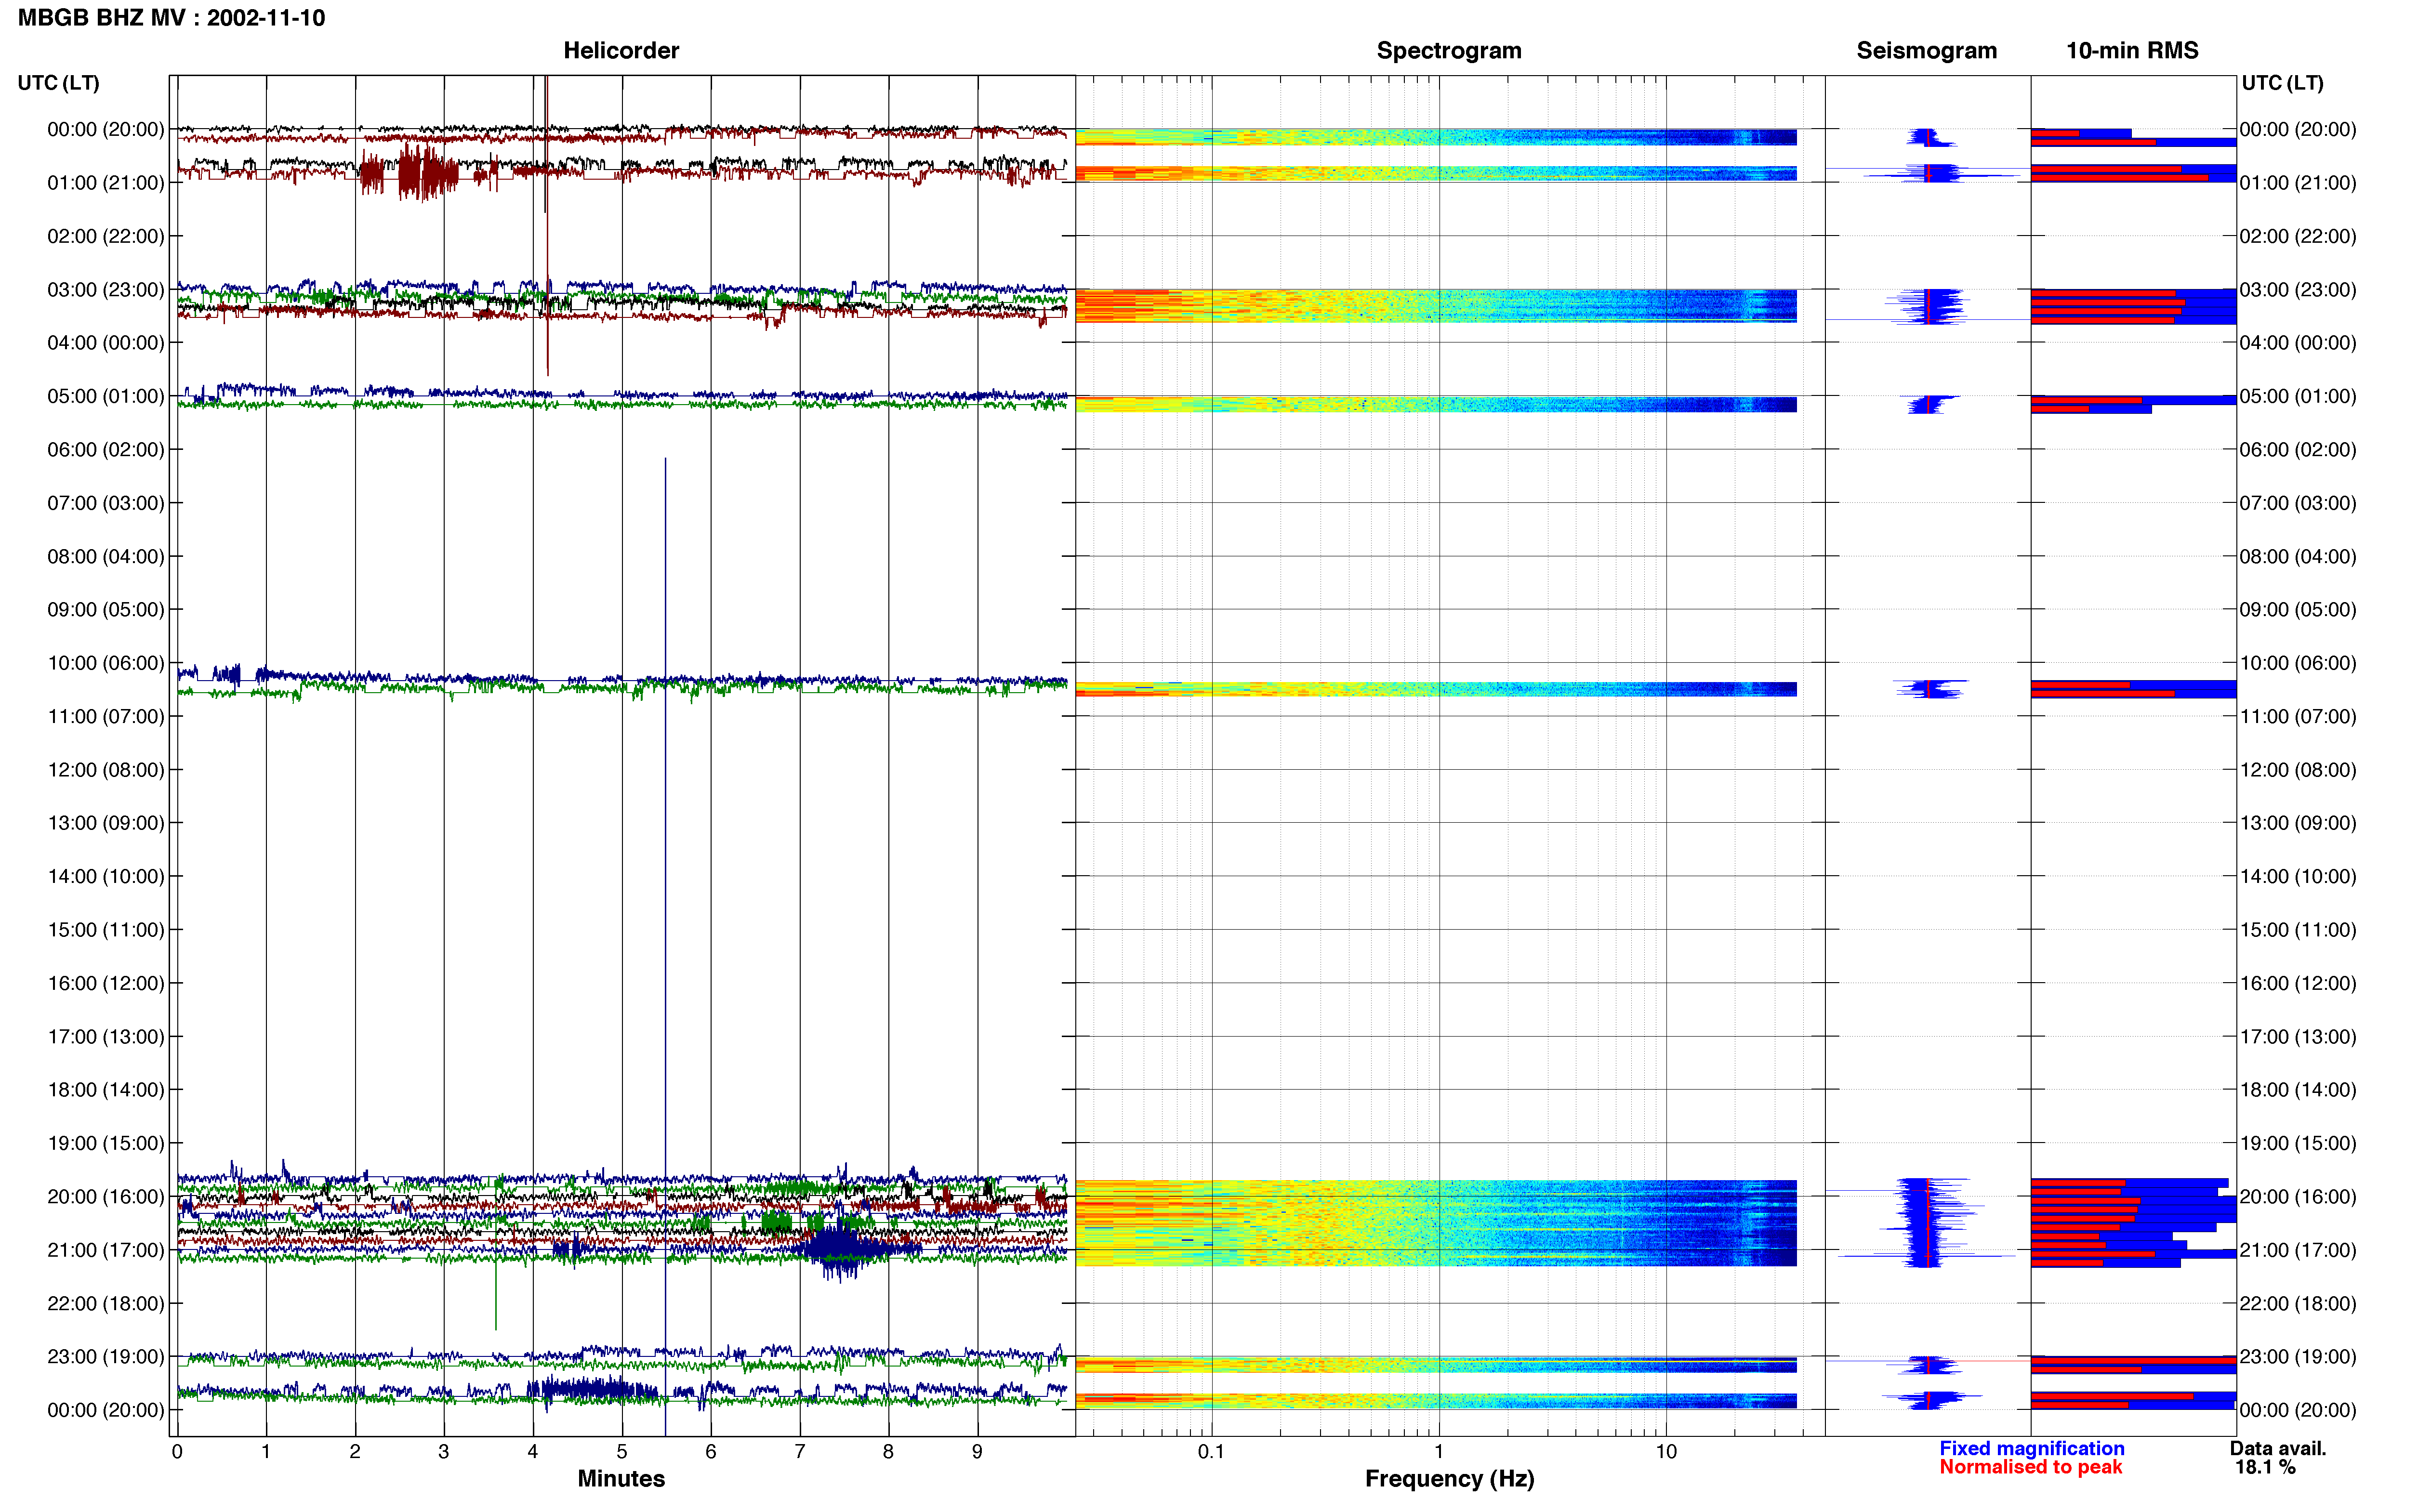Click the wide spectrogram band around 20:00
The width and height of the screenshot is (2418, 1512).
coord(1436,1223)
